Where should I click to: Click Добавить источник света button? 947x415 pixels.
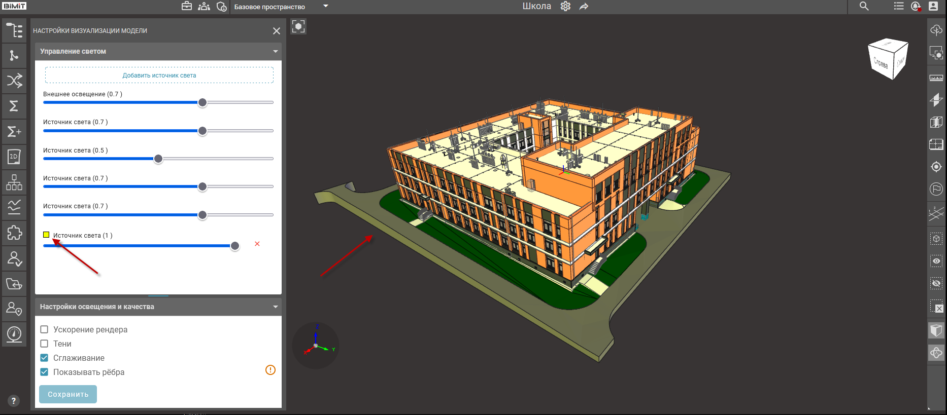tap(159, 76)
